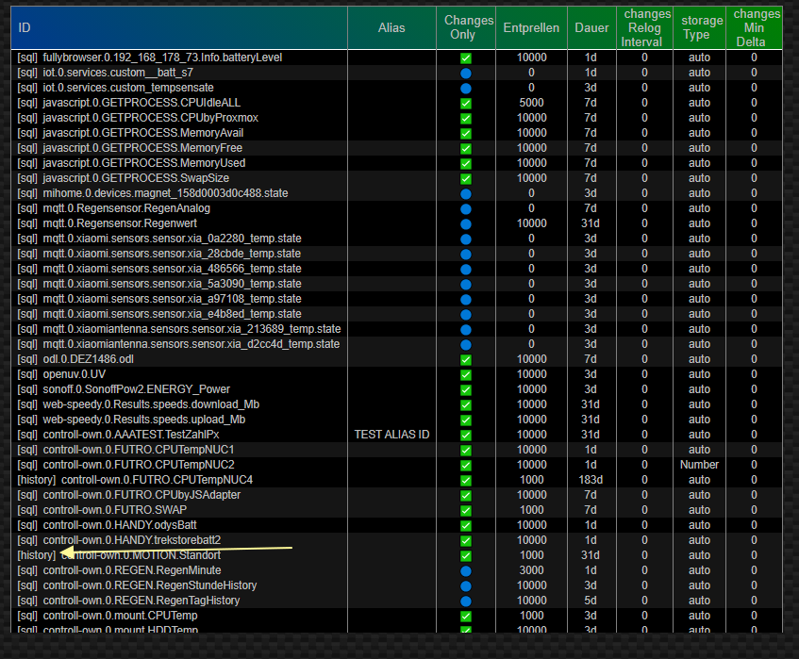Click blue dot for iot.0.services.custom__batt_s7
The height and width of the screenshot is (659, 799).
click(x=466, y=73)
